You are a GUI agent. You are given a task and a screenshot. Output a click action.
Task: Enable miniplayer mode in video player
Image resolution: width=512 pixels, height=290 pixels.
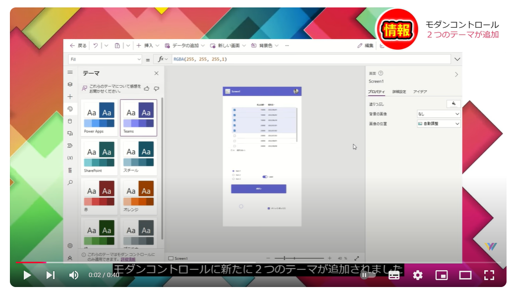pyautogui.click(x=442, y=275)
